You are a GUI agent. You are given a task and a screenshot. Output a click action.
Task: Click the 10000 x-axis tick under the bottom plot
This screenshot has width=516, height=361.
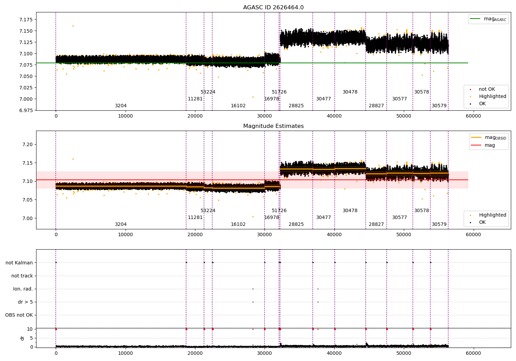pyautogui.click(x=125, y=353)
